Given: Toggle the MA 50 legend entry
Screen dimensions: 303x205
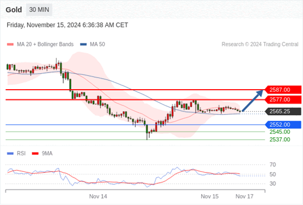Looking at the screenshot, I should (x=93, y=44).
